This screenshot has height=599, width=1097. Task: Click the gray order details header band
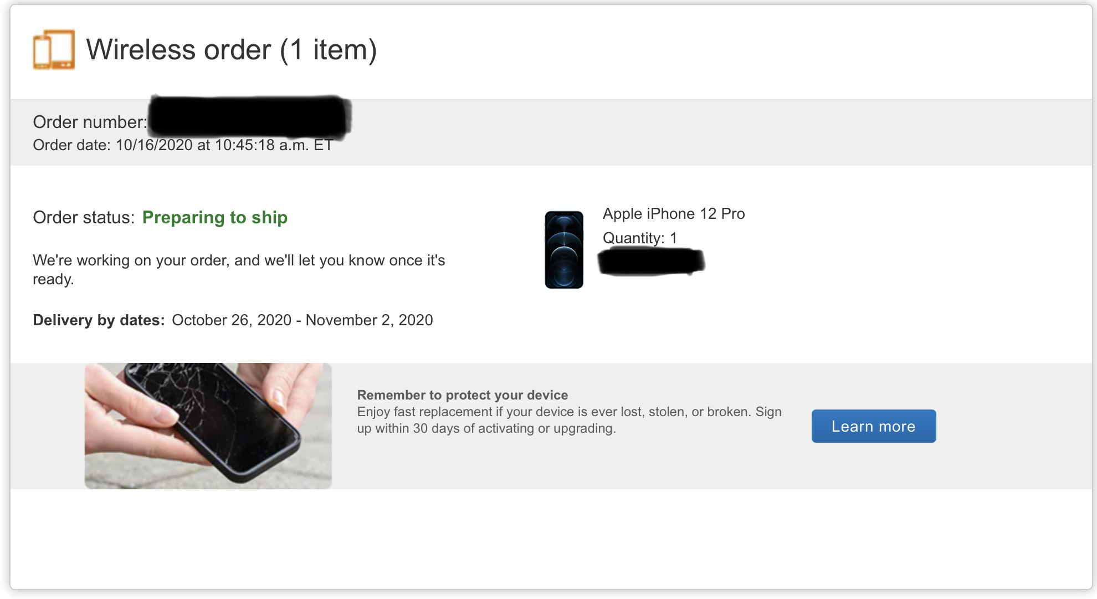pyautogui.click(x=551, y=132)
